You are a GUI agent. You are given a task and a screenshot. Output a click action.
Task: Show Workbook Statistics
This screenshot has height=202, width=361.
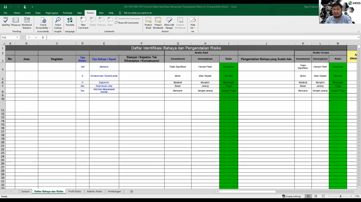coord(27,22)
